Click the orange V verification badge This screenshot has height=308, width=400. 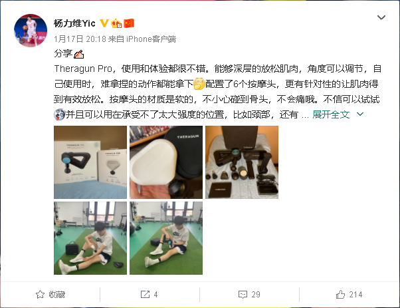[x=104, y=23]
